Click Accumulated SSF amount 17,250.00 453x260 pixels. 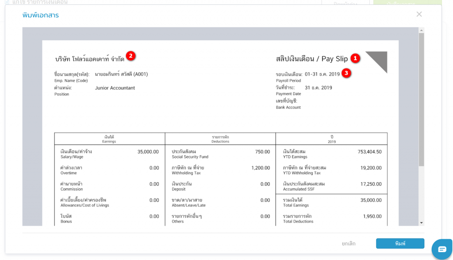pyautogui.click(x=371, y=184)
